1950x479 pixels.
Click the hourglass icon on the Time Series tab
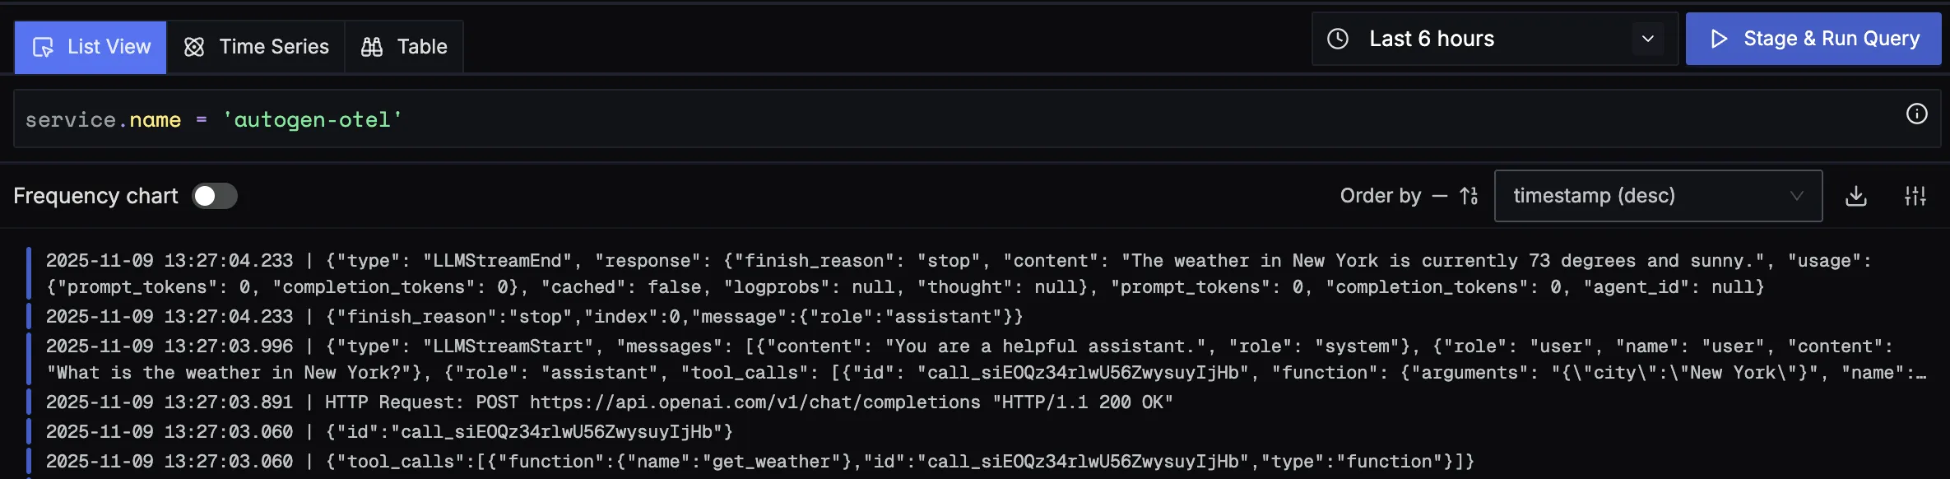[x=194, y=47]
